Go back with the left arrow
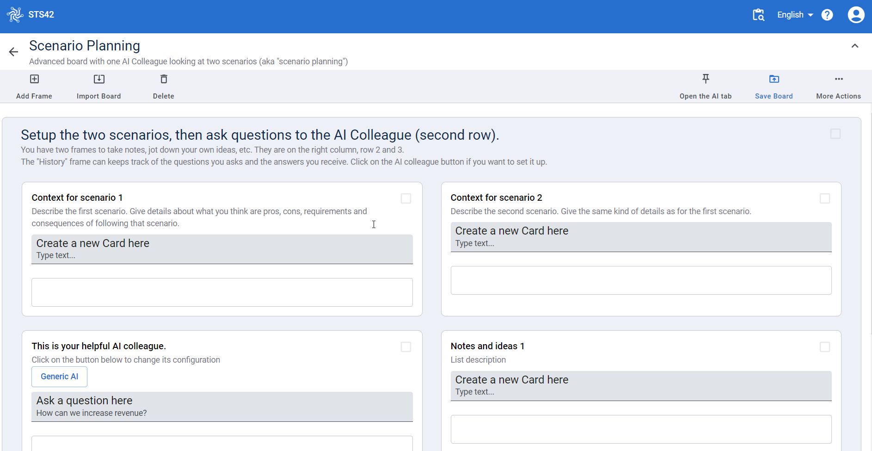872x451 pixels. (13, 52)
